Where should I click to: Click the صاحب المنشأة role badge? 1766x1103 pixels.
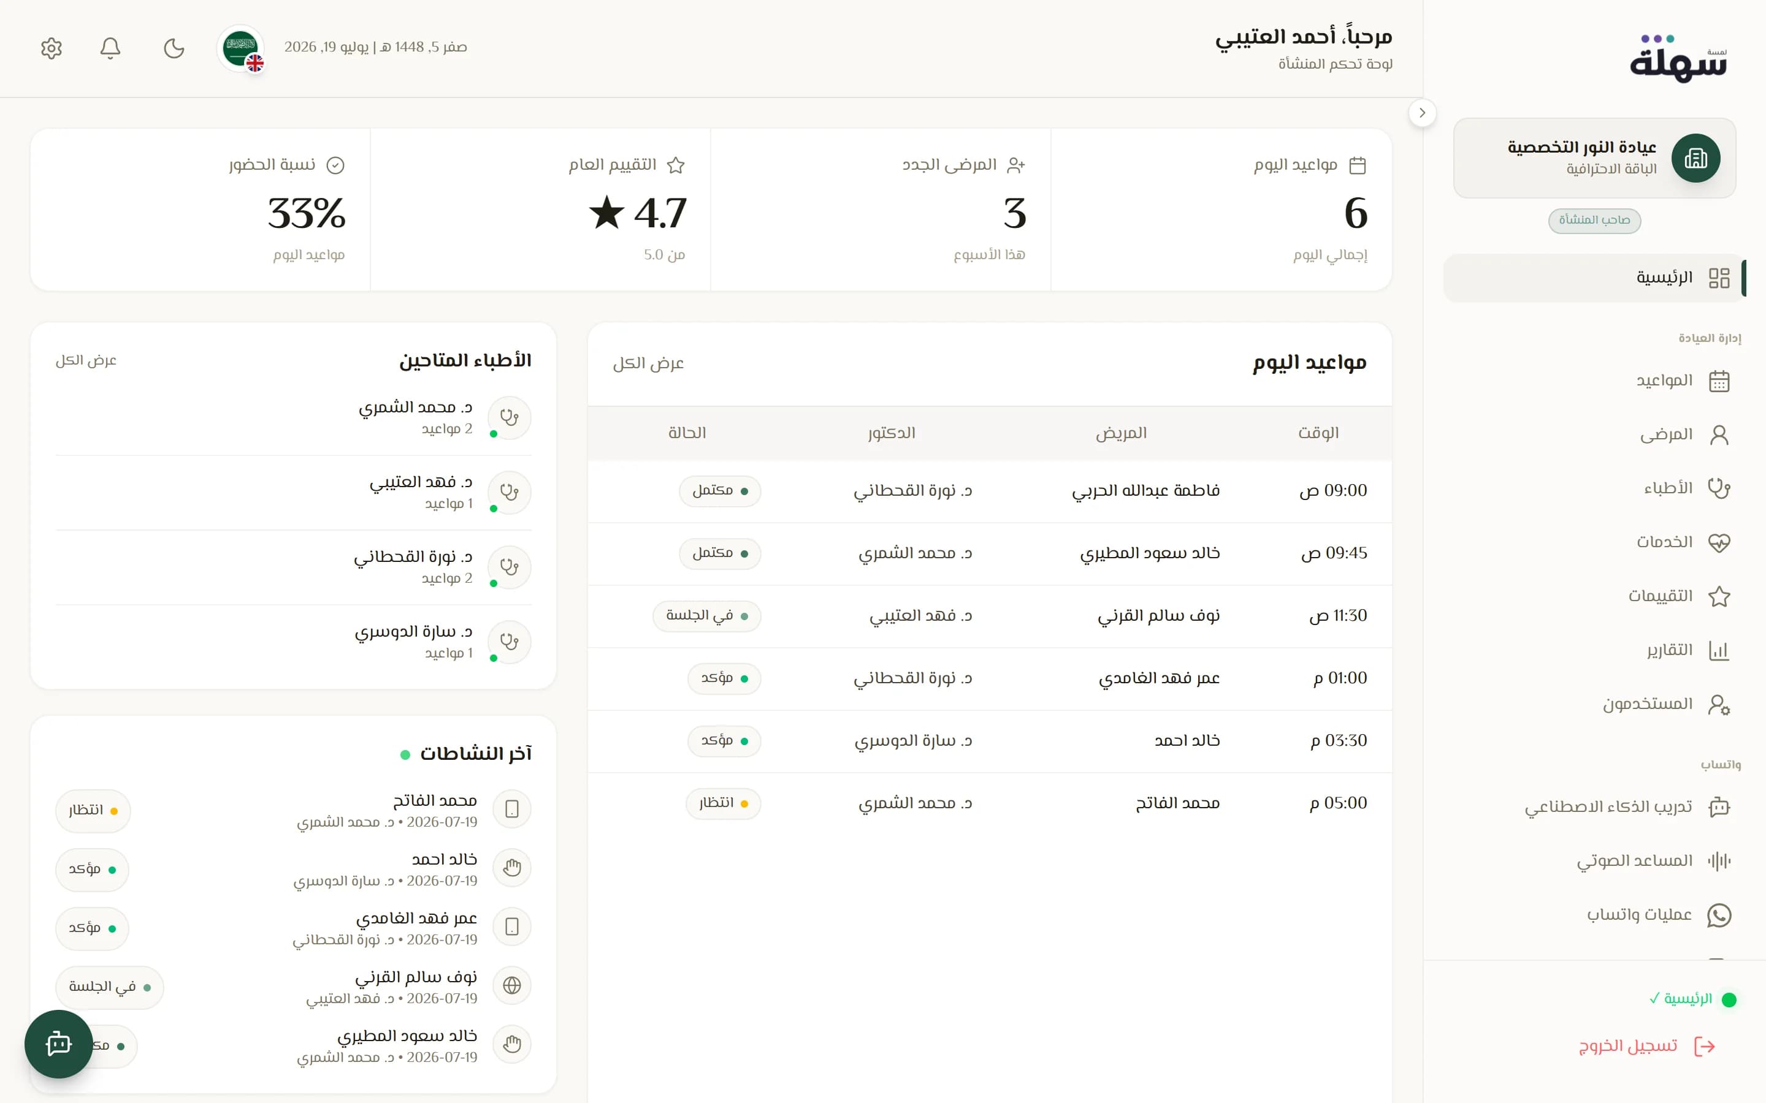click(1594, 221)
